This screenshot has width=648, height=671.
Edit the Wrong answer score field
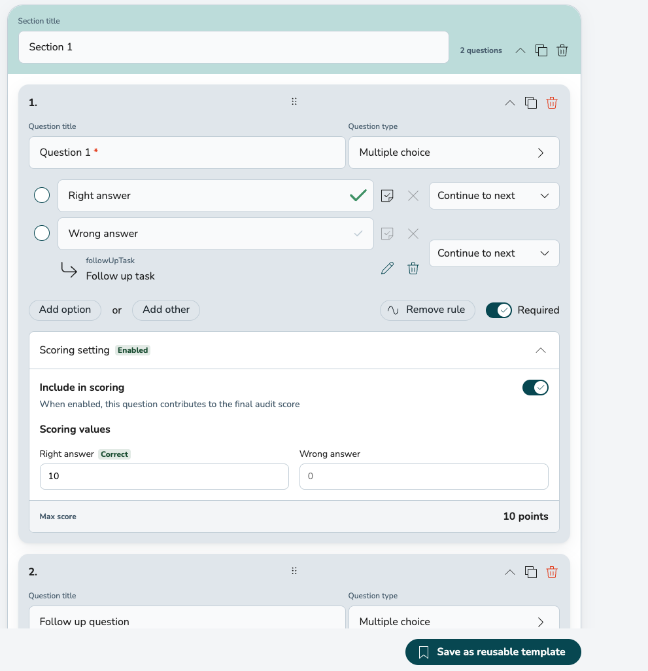(x=424, y=477)
